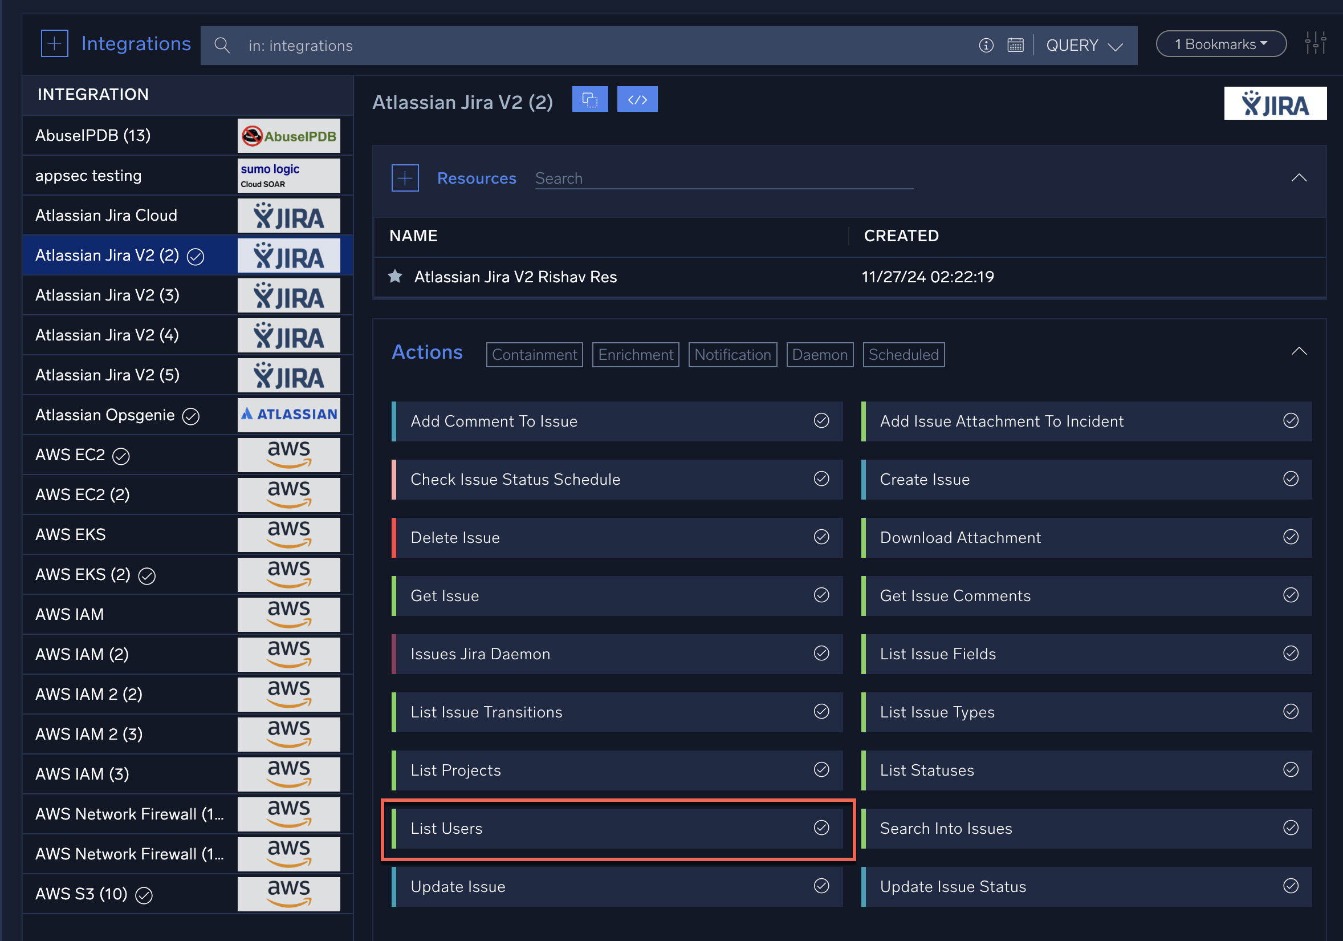The height and width of the screenshot is (941, 1343).
Task: Toggle the checkmark on the List Users action
Action: point(821,828)
